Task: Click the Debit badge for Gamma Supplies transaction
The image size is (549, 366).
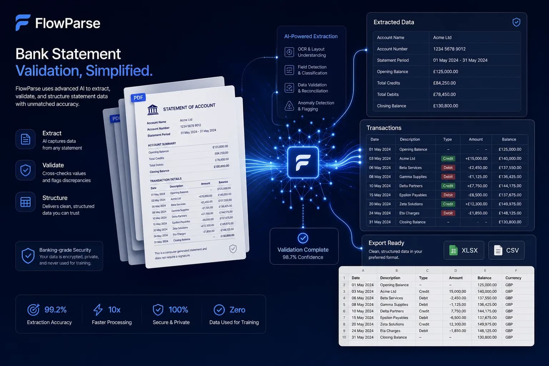Action: click(x=448, y=177)
